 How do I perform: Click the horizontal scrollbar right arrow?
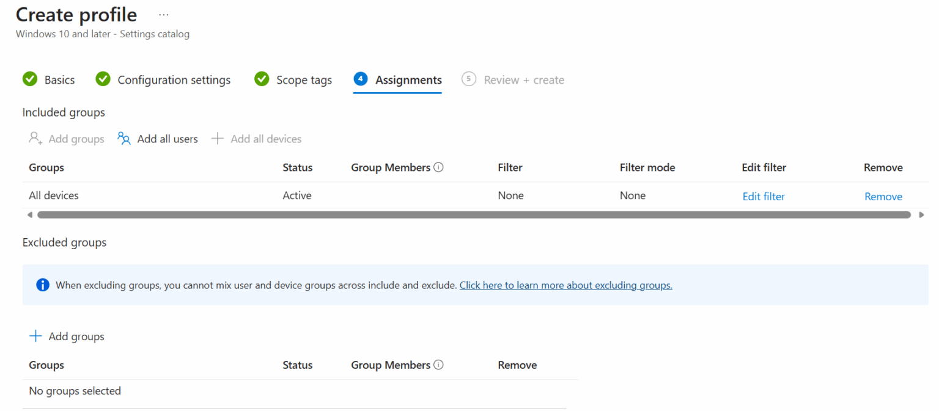(922, 215)
